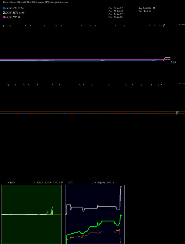Click the 'Pre H: 24.87' high value
Image resolution: width=185 pixels, height=244 pixels.
(116, 11)
